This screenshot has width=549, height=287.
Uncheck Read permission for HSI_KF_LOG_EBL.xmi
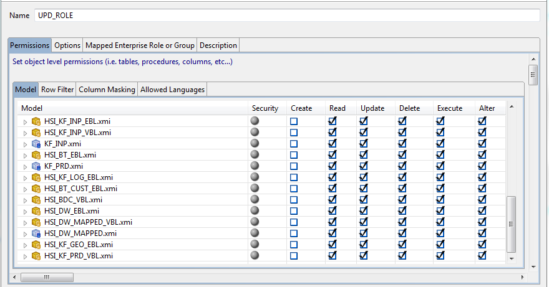point(333,177)
